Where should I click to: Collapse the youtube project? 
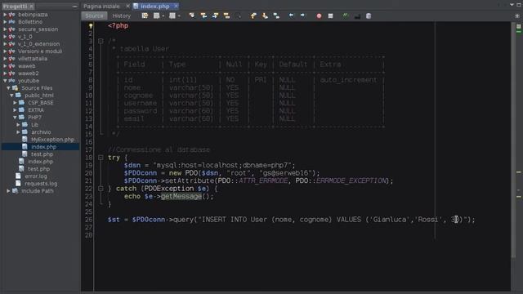(5, 81)
